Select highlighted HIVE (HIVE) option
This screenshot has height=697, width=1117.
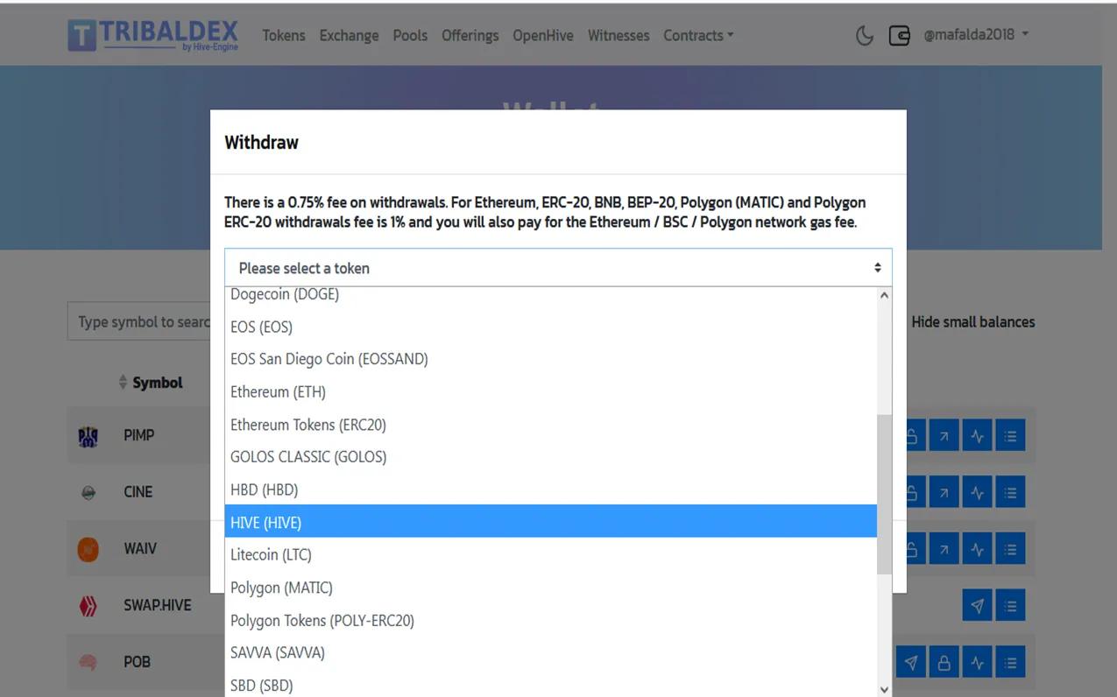click(550, 522)
